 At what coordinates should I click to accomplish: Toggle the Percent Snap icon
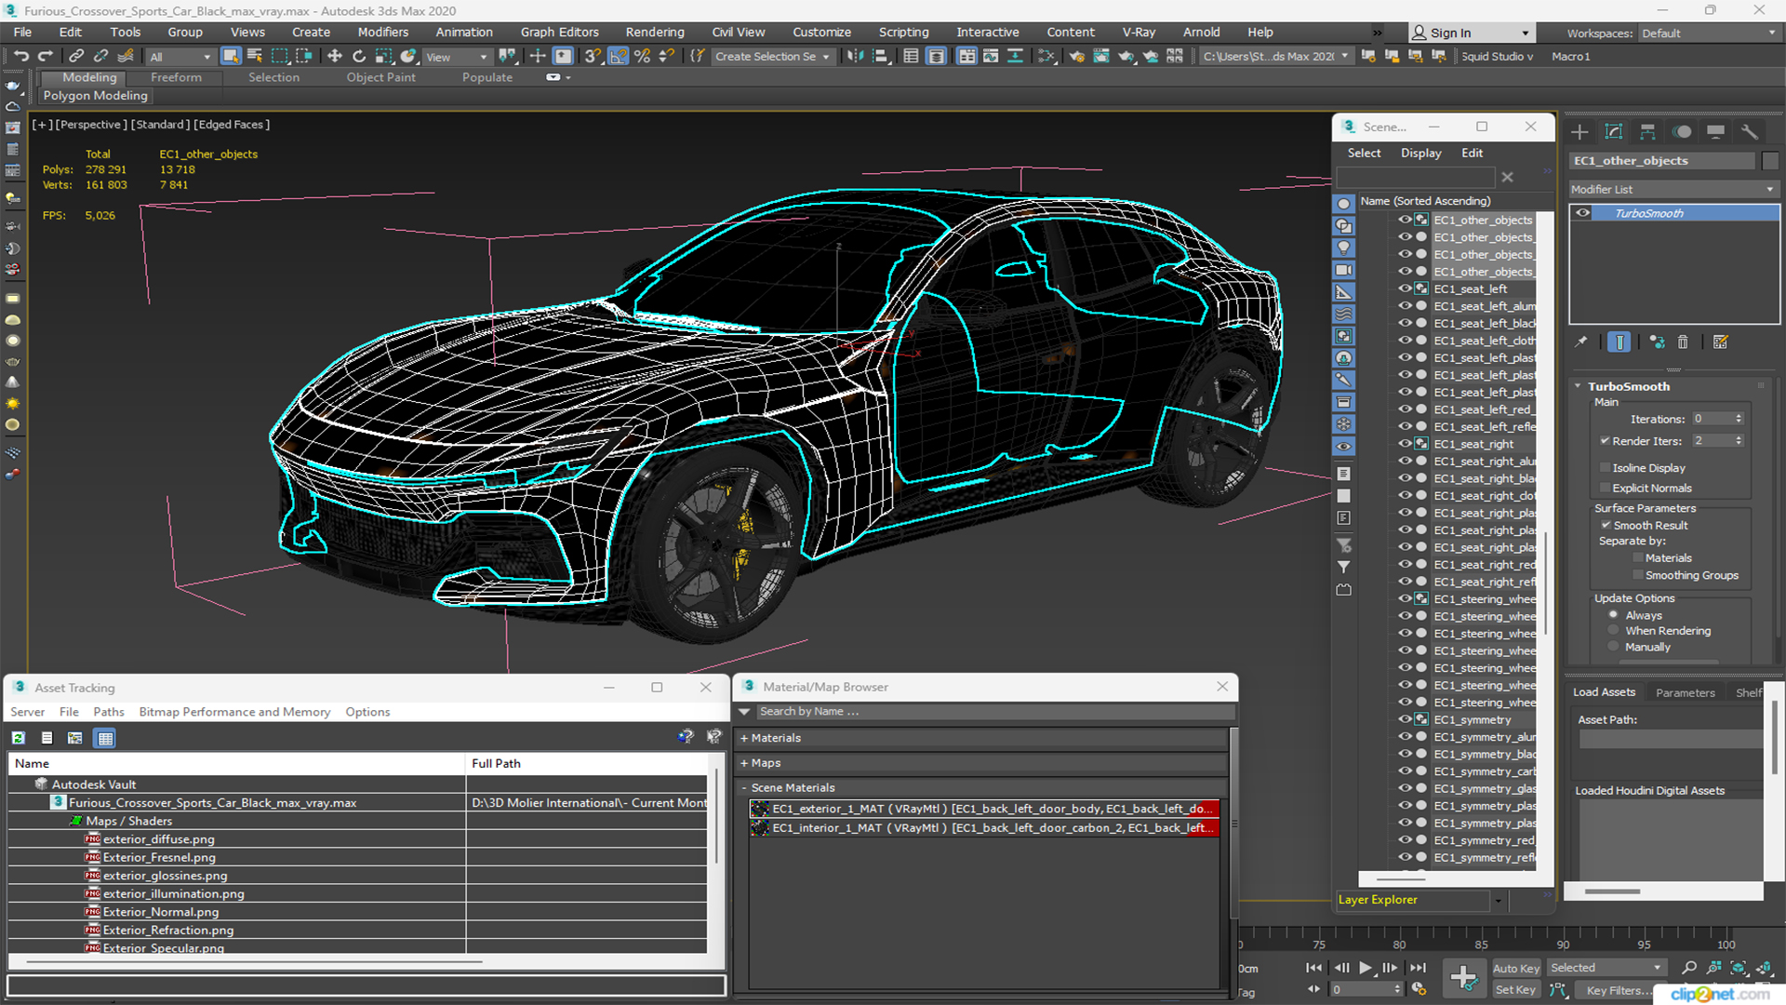(x=642, y=57)
